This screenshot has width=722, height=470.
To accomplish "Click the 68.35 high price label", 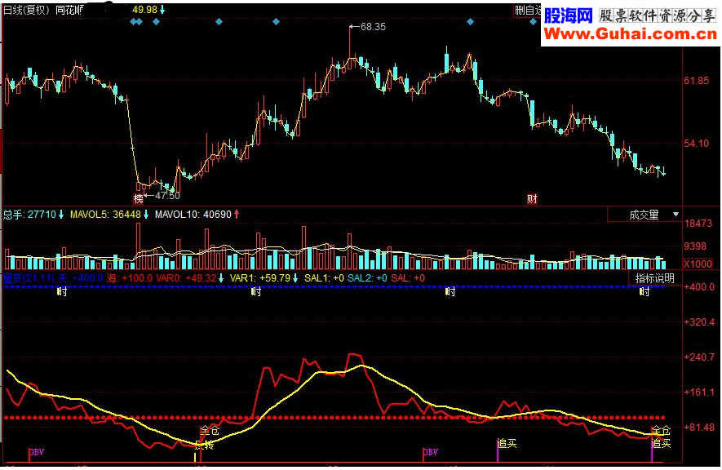I will (373, 27).
